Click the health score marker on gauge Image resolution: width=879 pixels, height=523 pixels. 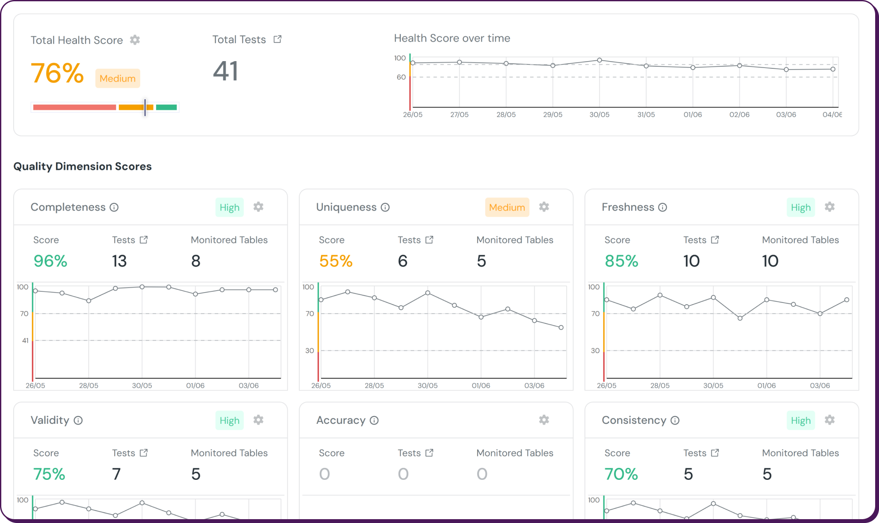pyautogui.click(x=145, y=107)
